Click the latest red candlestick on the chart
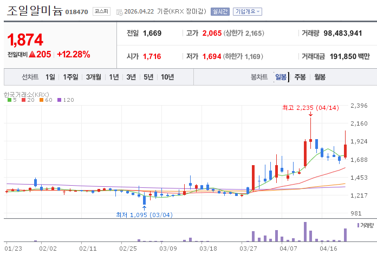This screenshot has width=377, height=255. (345, 151)
